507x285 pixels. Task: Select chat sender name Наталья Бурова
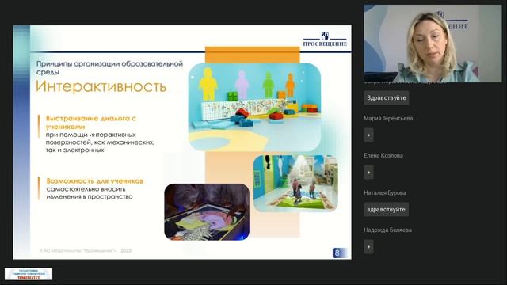click(385, 192)
